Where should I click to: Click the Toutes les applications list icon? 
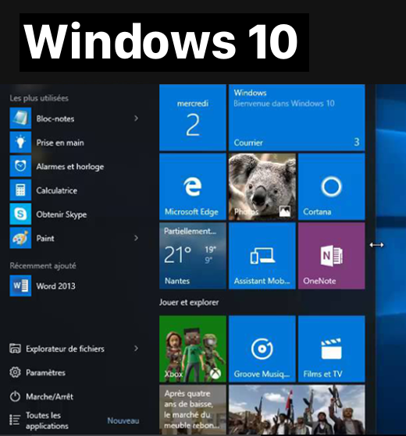pyautogui.click(x=15, y=420)
